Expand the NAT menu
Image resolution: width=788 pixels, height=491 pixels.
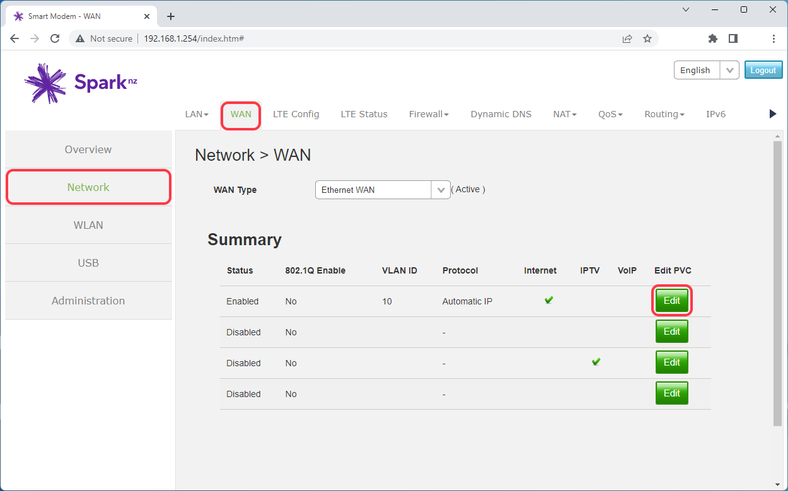coord(565,114)
